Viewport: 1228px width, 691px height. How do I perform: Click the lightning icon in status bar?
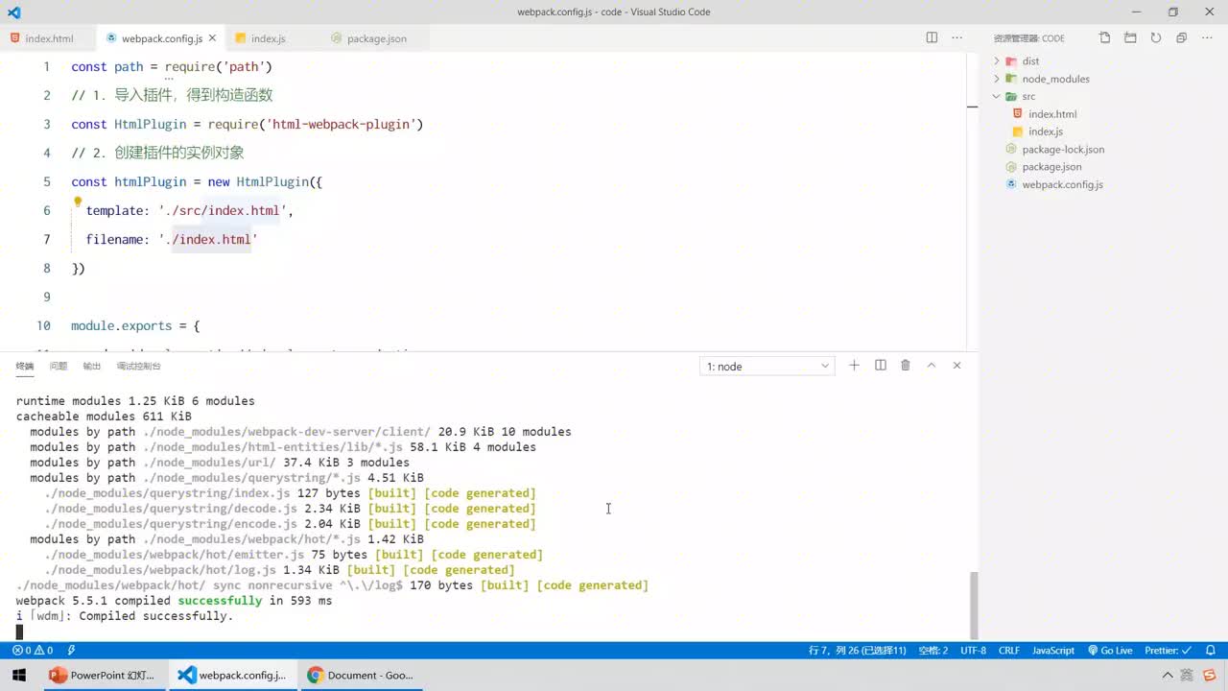[72, 650]
